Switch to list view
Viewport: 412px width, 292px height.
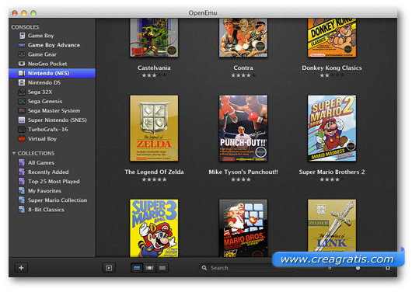click(x=162, y=268)
